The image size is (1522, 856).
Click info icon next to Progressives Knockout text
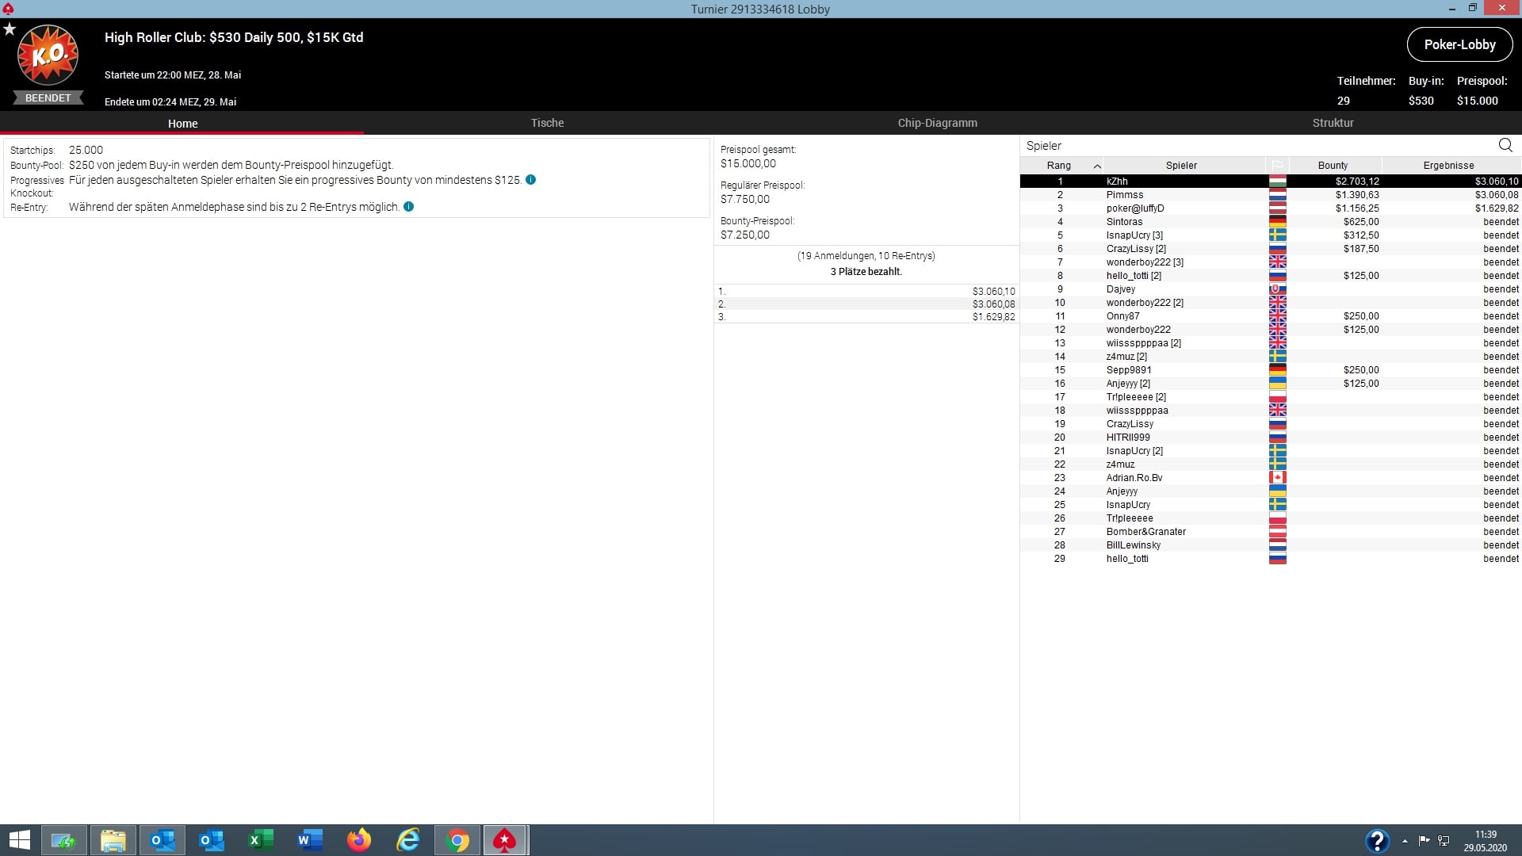tap(531, 180)
